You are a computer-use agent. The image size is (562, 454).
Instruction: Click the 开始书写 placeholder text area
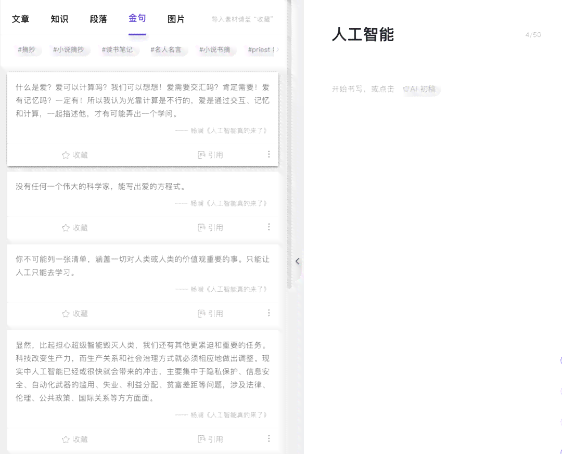(363, 89)
